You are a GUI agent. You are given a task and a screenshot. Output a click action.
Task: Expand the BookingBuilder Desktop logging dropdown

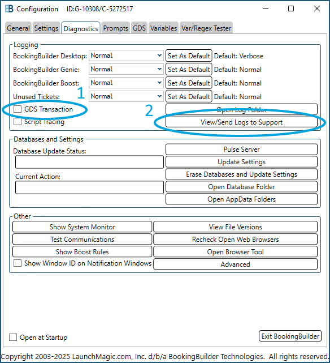click(126, 55)
